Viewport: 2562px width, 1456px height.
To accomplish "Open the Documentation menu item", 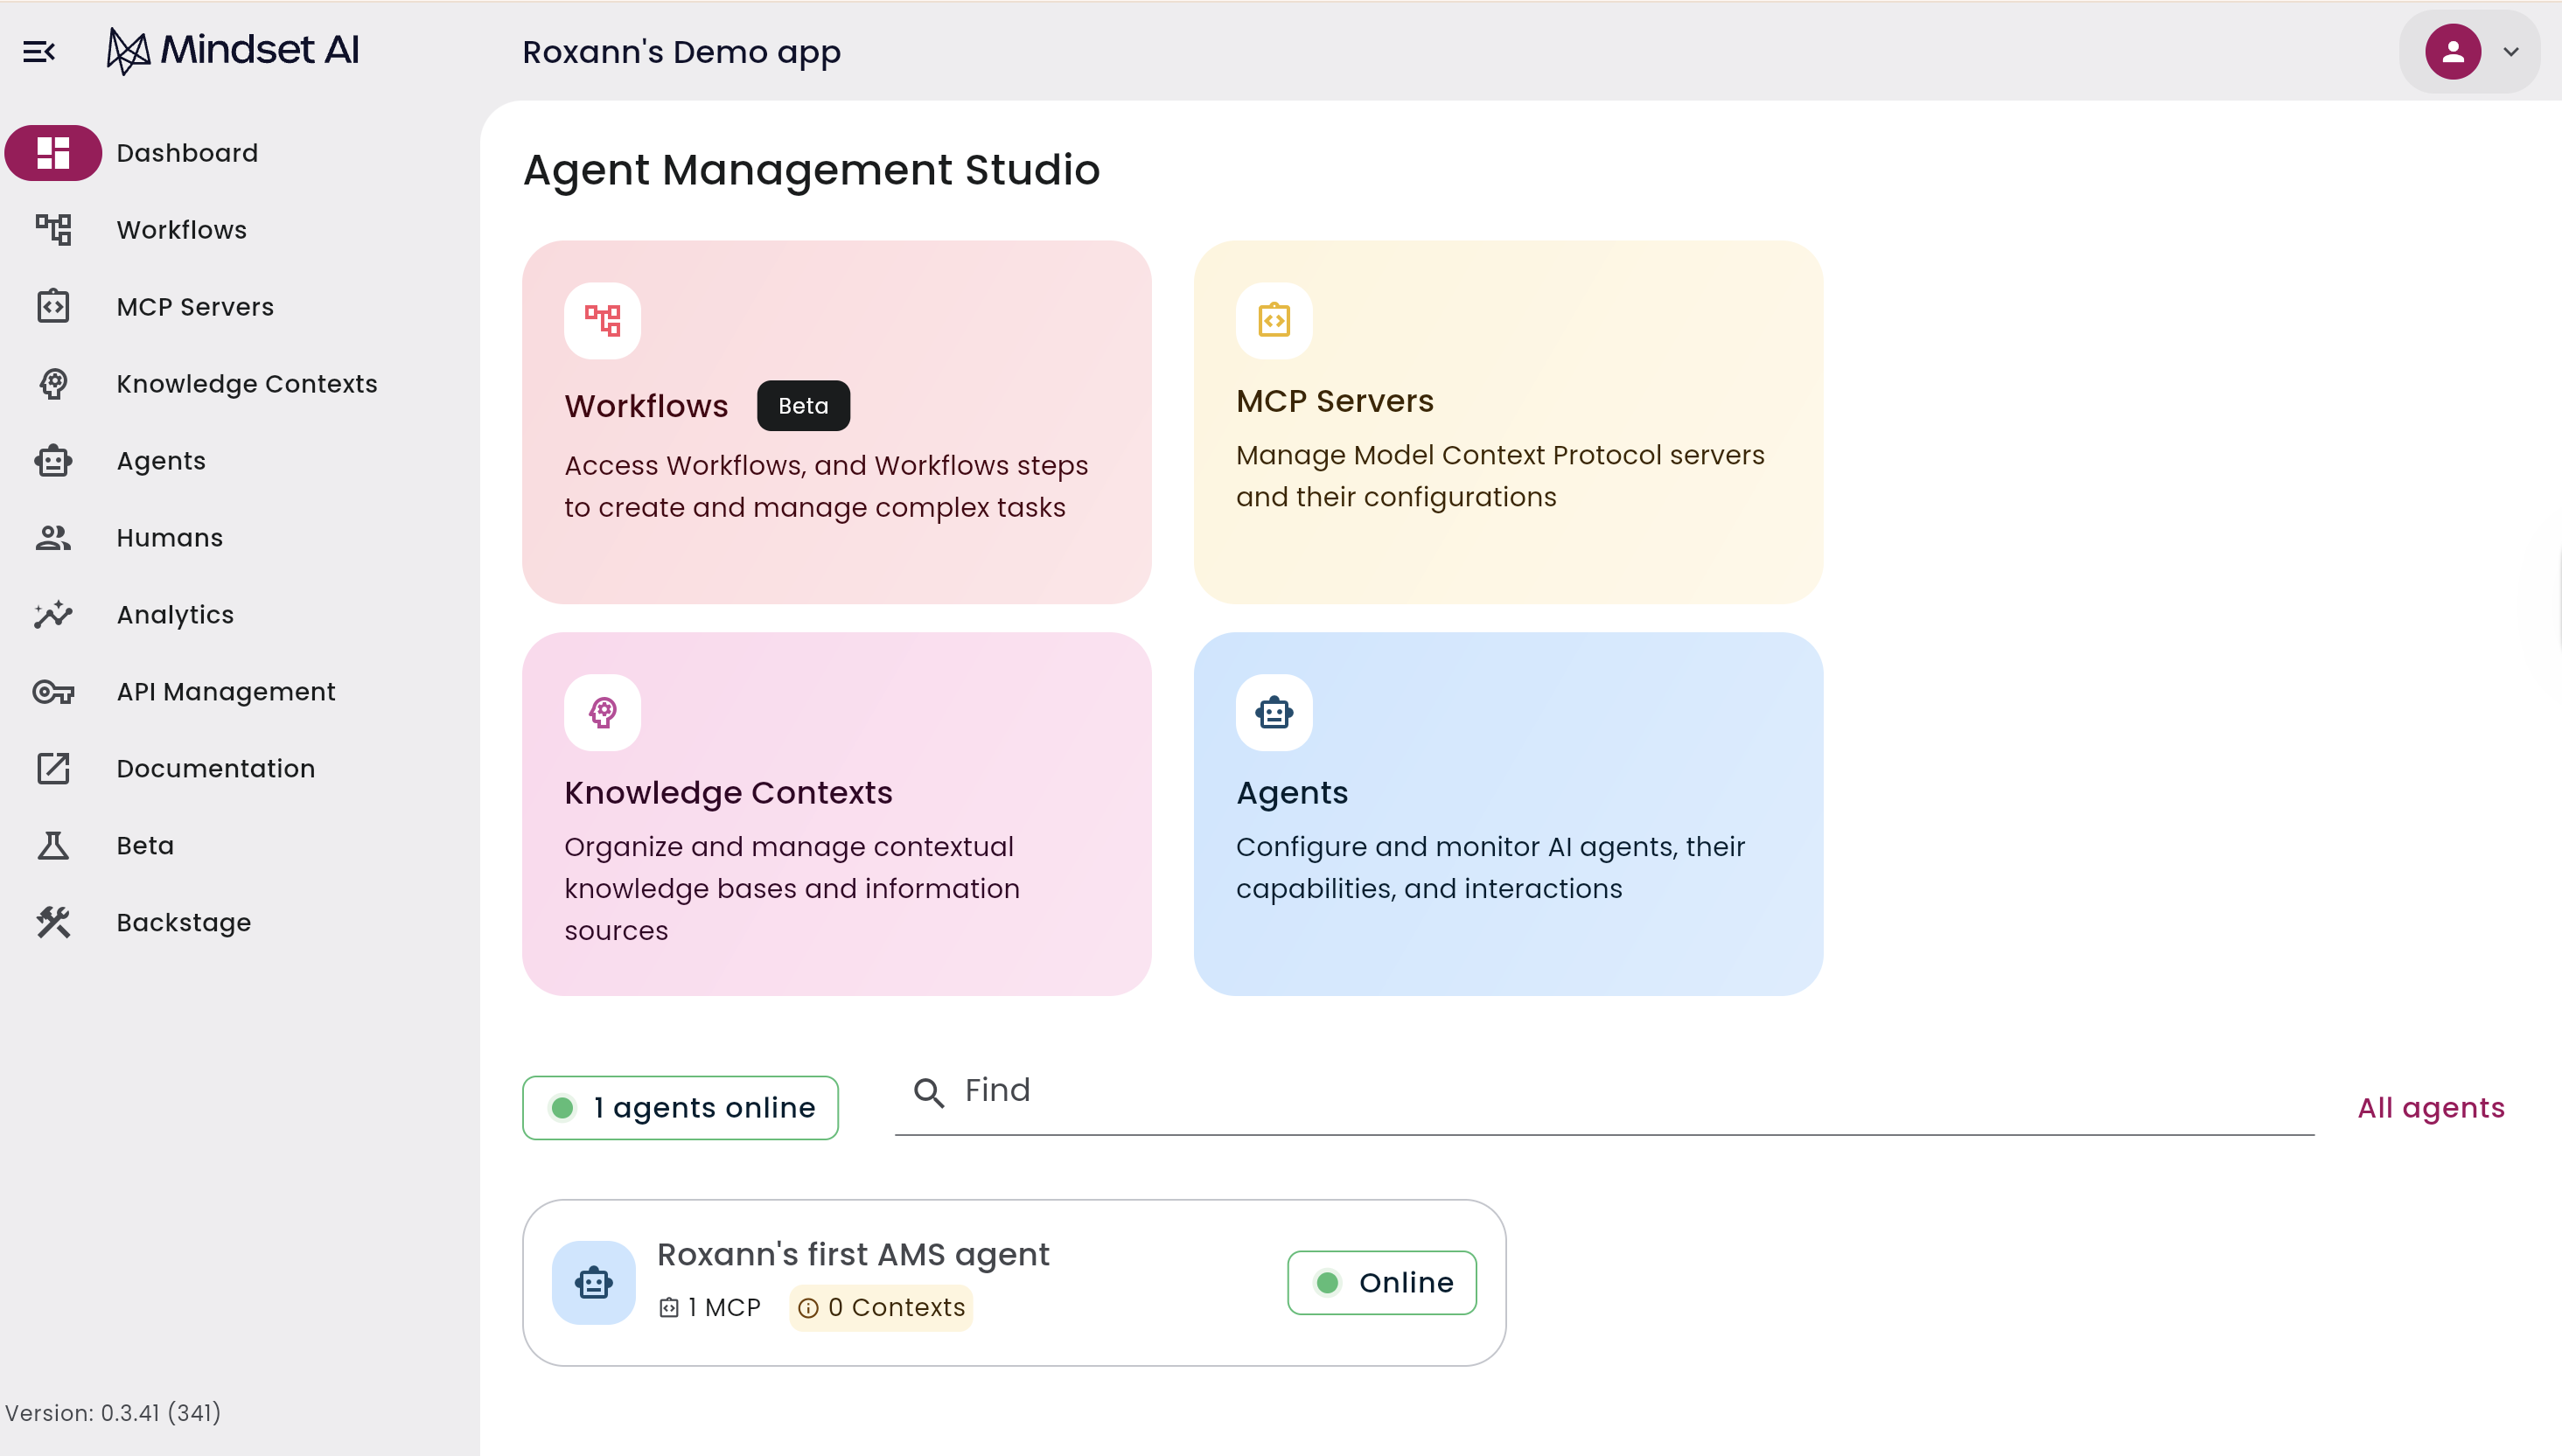I will (x=215, y=769).
